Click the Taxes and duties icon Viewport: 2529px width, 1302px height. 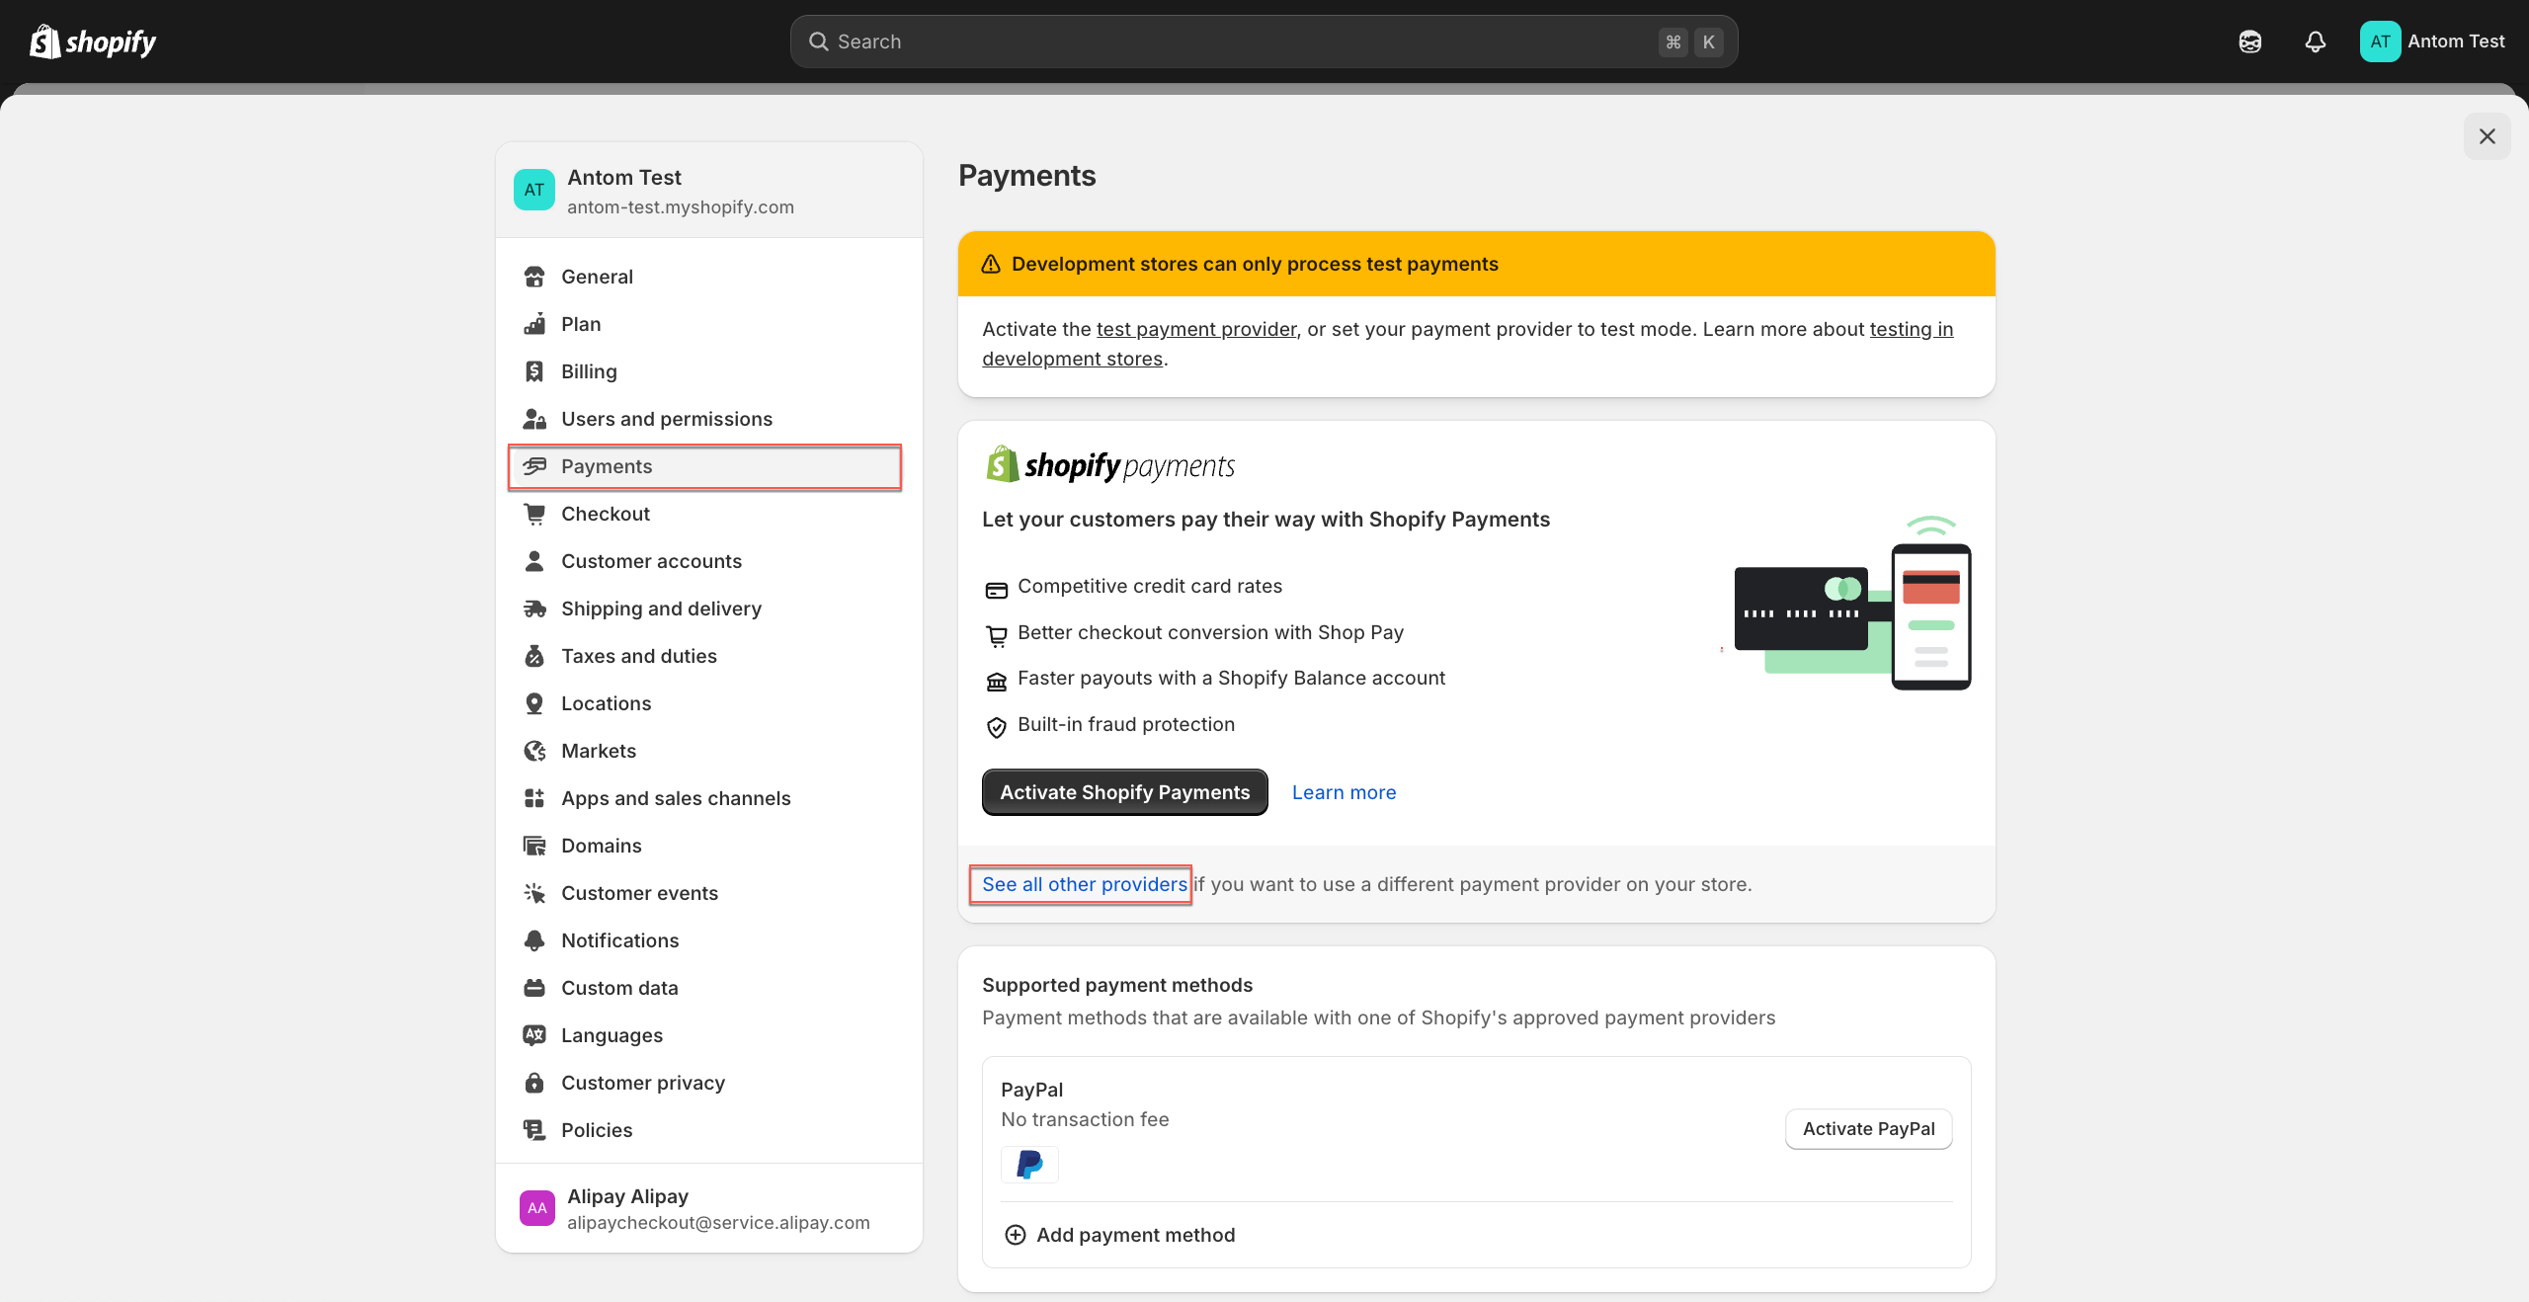pyautogui.click(x=534, y=656)
